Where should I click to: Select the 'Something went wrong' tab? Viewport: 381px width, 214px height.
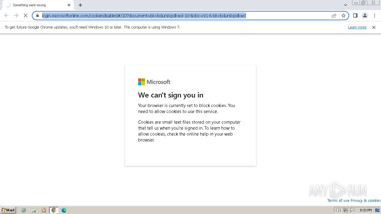coord(38,5)
